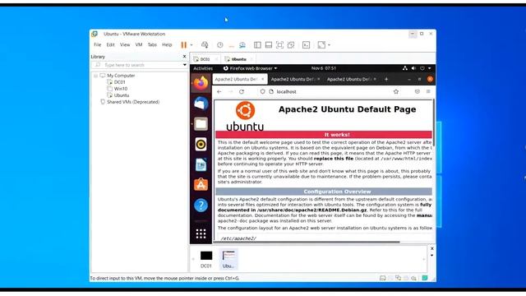This screenshot has height=296, width=526.
Task: Close the thumbnail bar
Action: coord(432,248)
